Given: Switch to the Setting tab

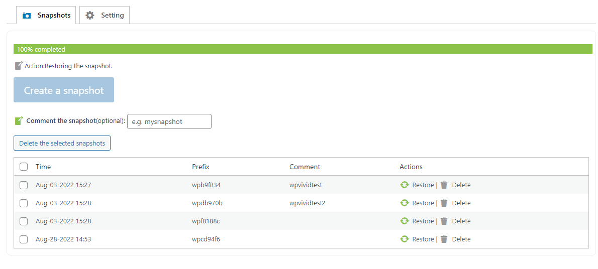Looking at the screenshot, I should (105, 15).
